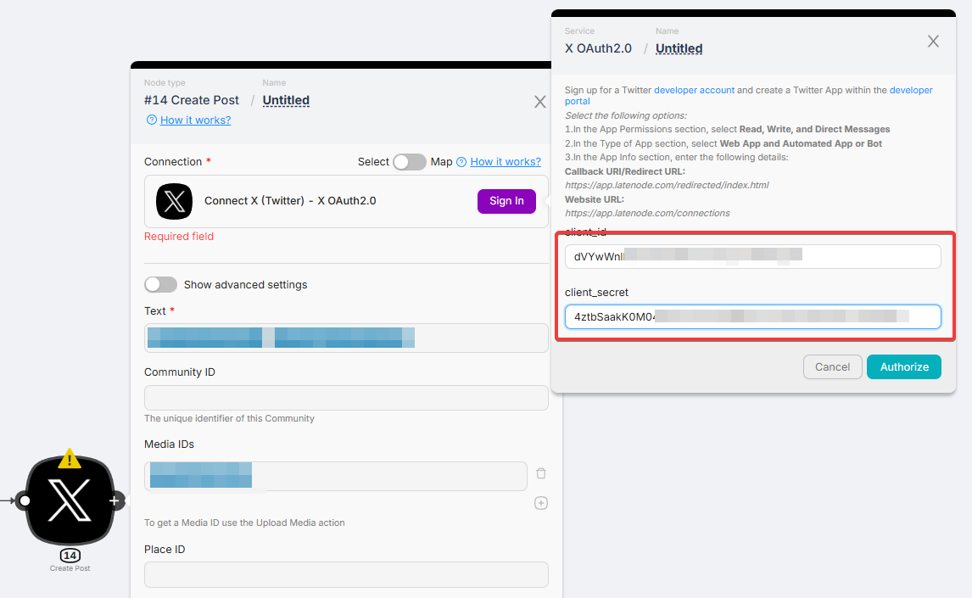Delete the Media ID entry with trash icon
This screenshot has height=598, width=972.
coord(541,474)
